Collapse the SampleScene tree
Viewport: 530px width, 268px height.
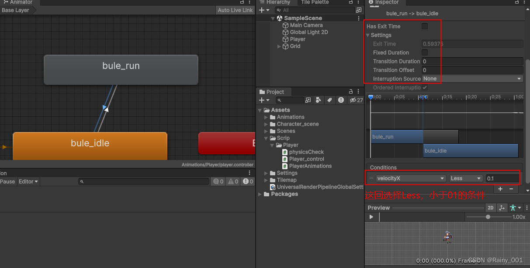[273, 18]
